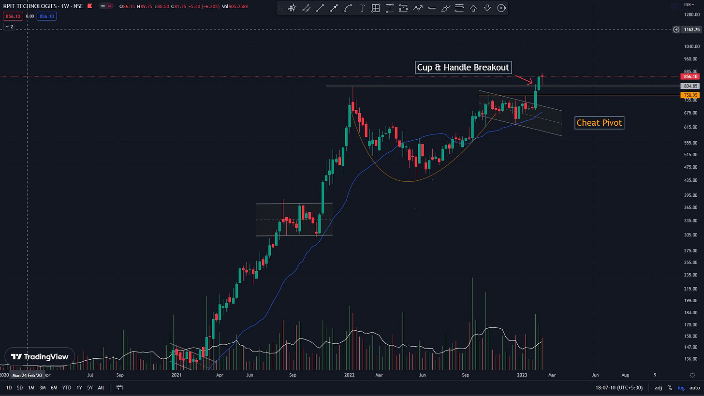Click the orange 758.95 price label
This screenshot has width=704, height=396.
[690, 95]
